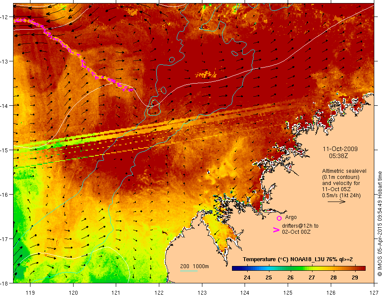Click the 'drifters@12h to' legend label
383x296 pixels.
pos(300,225)
